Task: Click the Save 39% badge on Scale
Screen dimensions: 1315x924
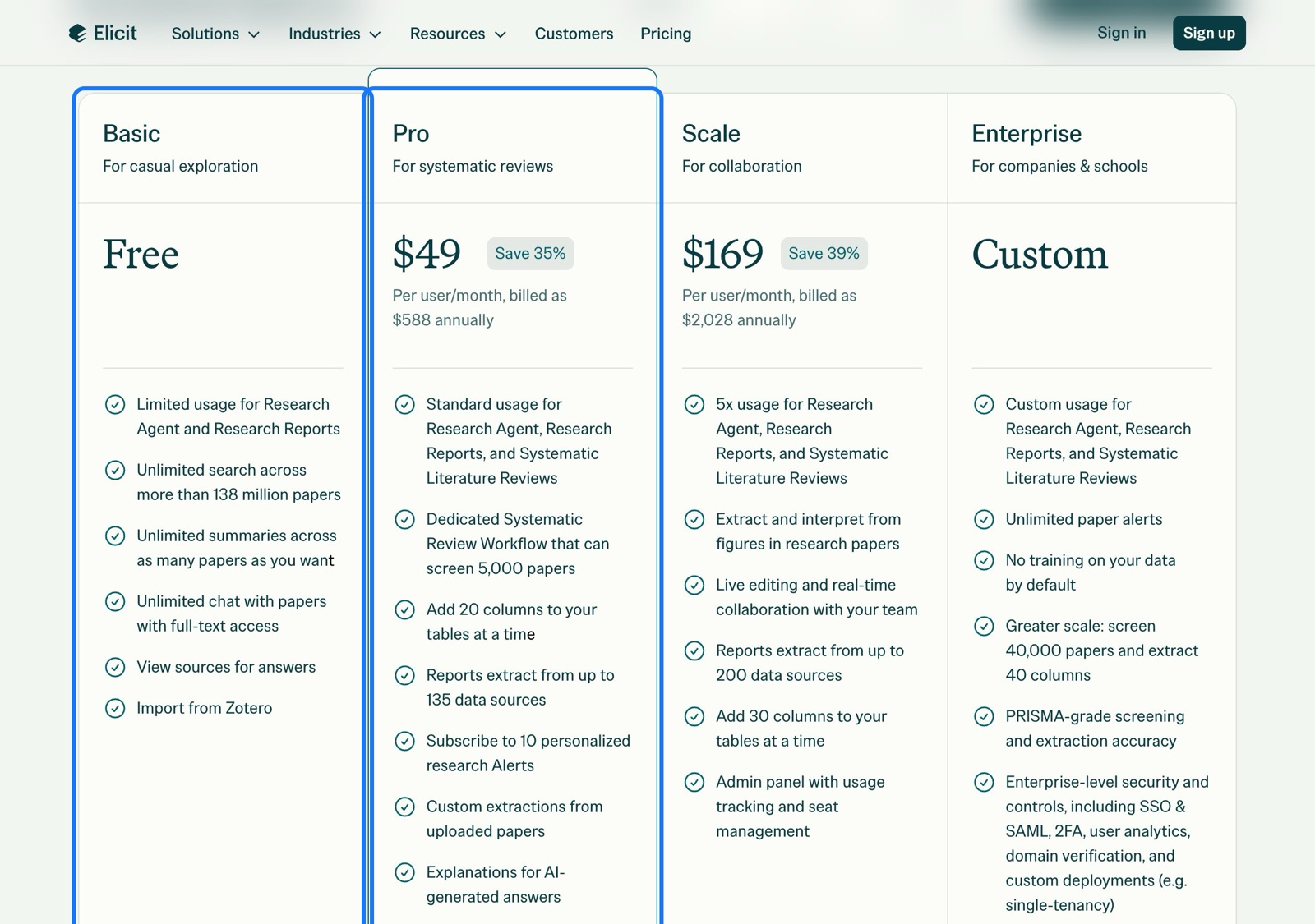Action: tap(824, 253)
